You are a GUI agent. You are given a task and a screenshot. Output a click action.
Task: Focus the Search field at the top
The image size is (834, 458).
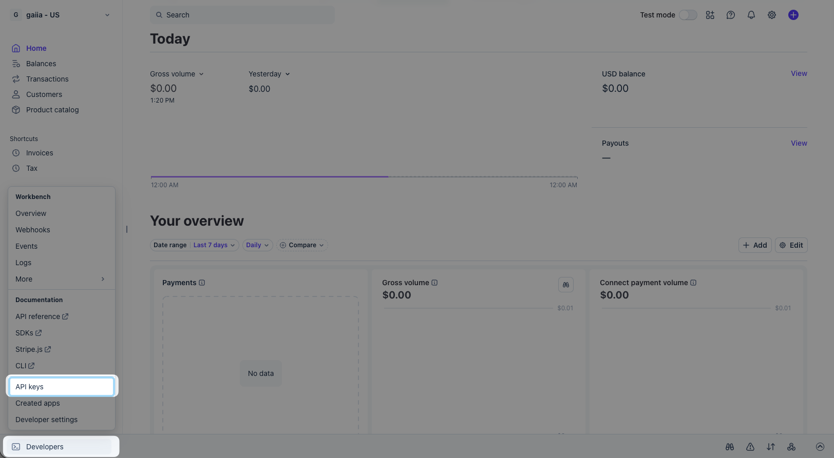tap(242, 15)
